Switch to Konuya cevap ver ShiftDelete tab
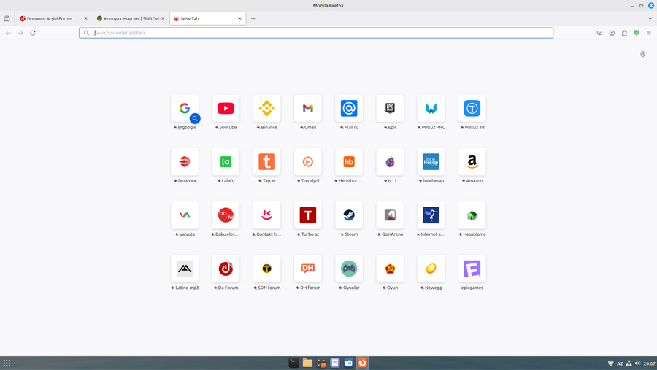 [127, 18]
